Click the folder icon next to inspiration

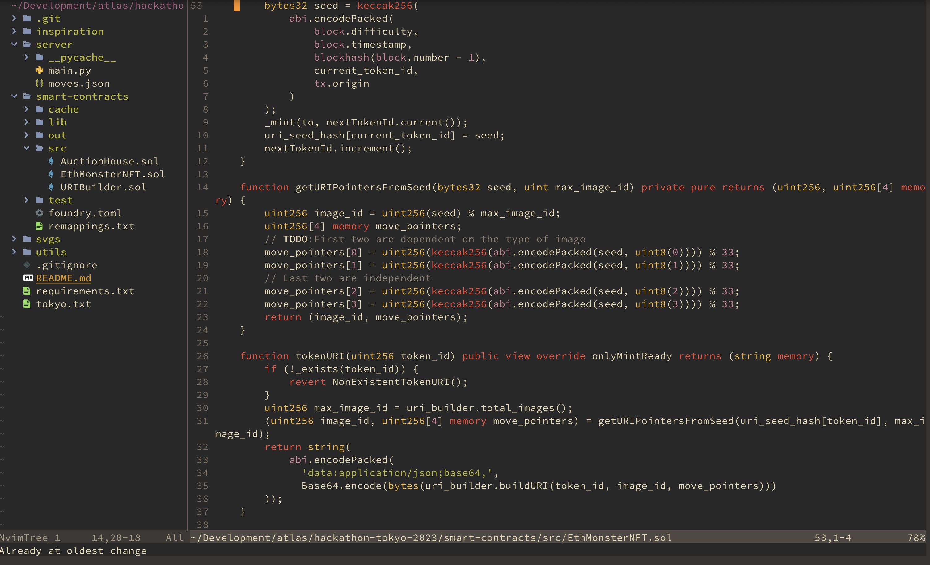click(x=27, y=31)
